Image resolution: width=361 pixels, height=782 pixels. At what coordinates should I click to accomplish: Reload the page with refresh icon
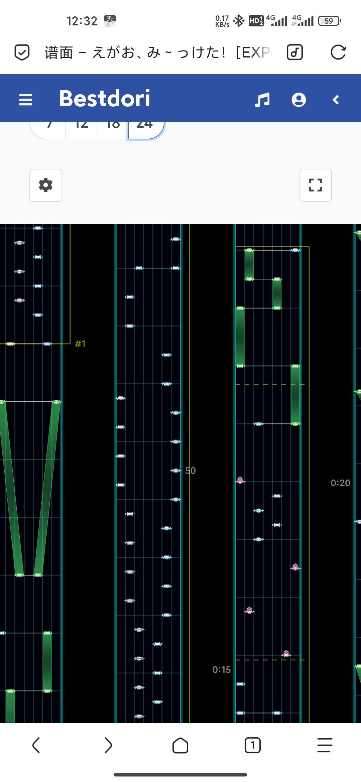pos(338,52)
